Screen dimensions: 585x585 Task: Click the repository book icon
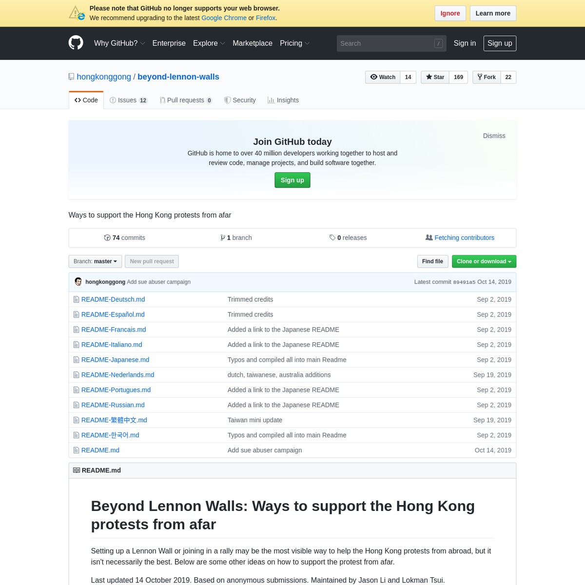[71, 77]
